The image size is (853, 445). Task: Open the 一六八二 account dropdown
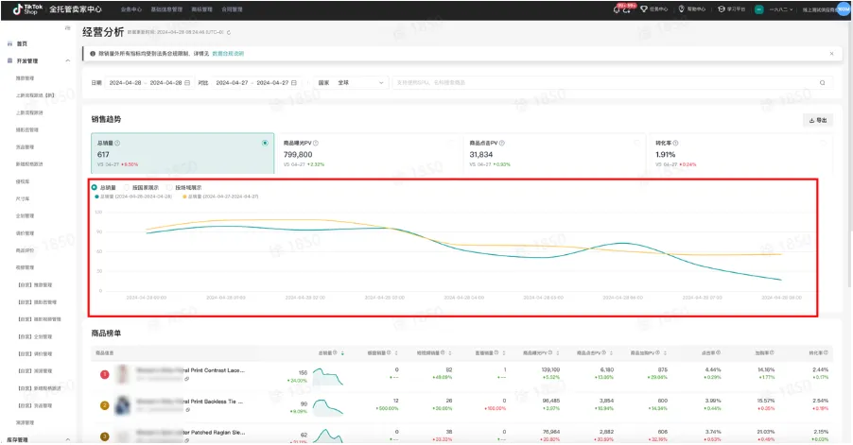pyautogui.click(x=780, y=9)
